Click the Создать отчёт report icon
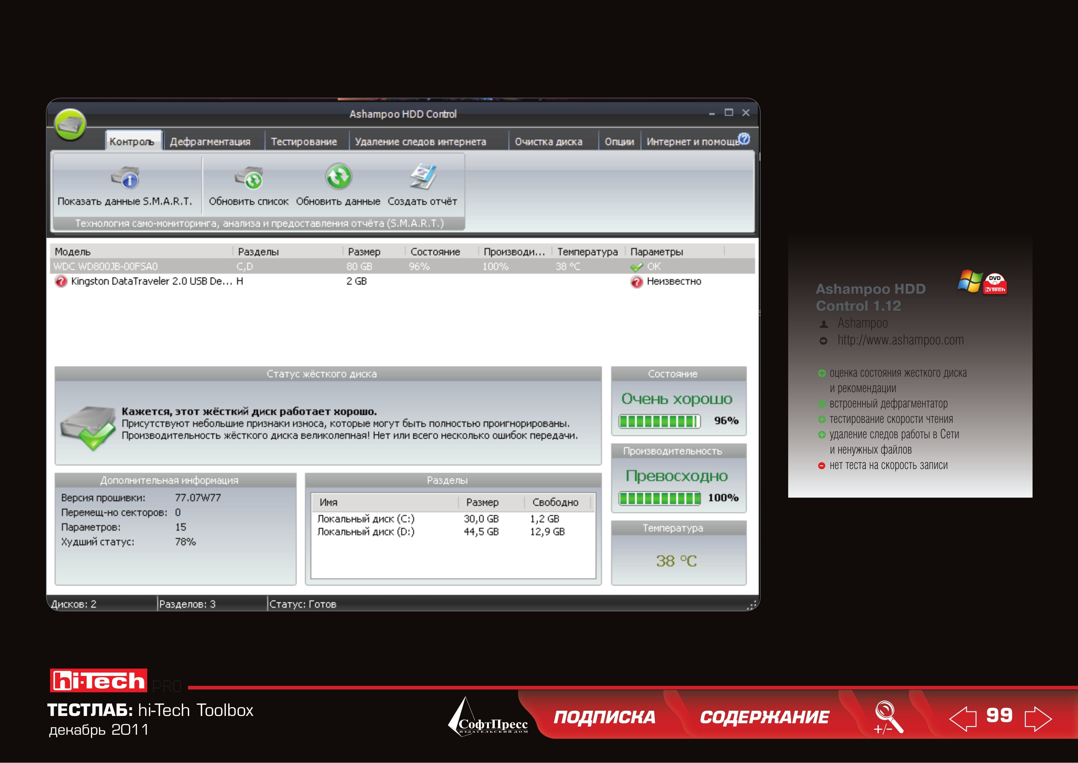Screen dimensions: 1078x763 [423, 177]
